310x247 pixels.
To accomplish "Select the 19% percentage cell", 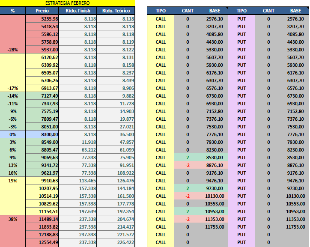I will click(13, 181).
